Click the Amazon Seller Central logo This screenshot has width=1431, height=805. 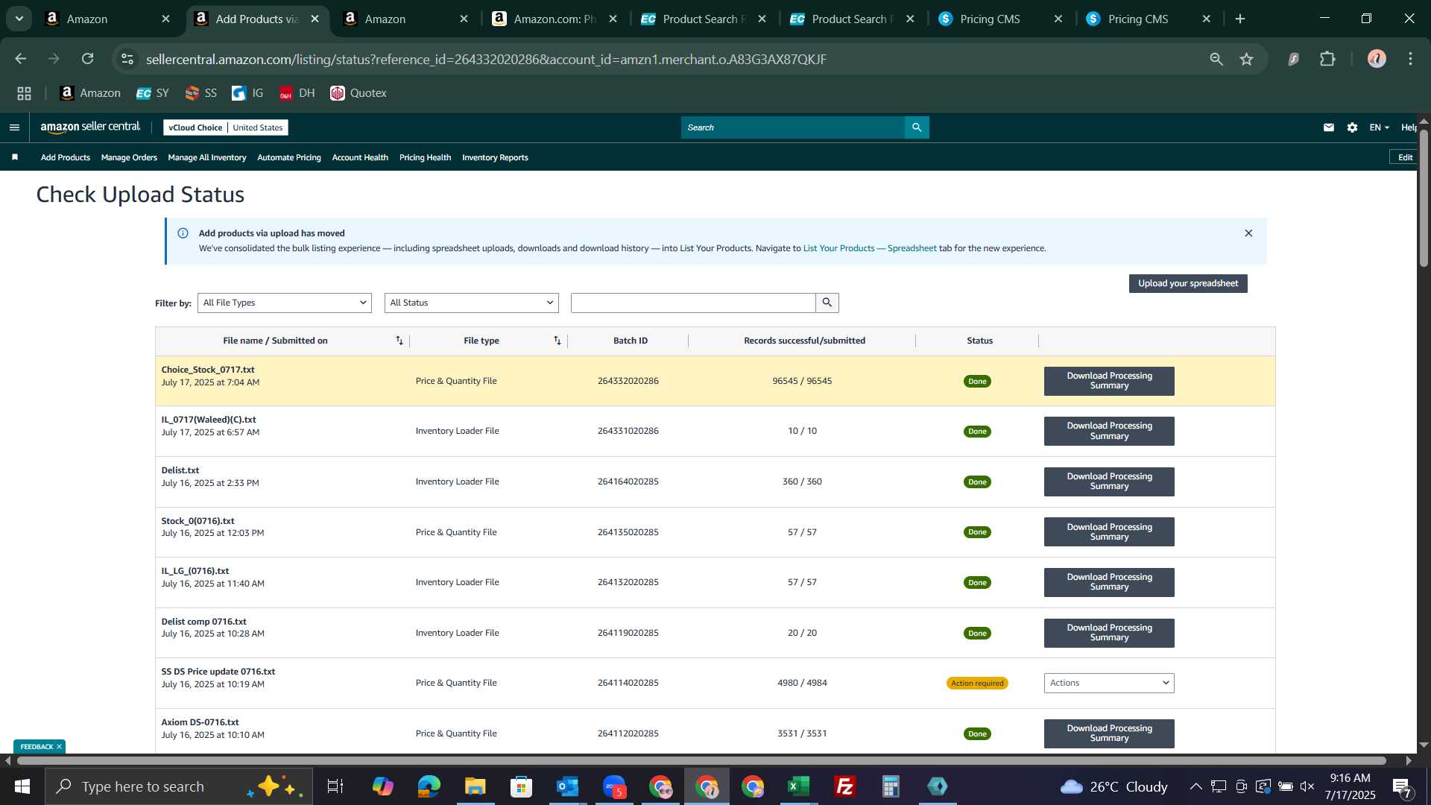click(90, 127)
